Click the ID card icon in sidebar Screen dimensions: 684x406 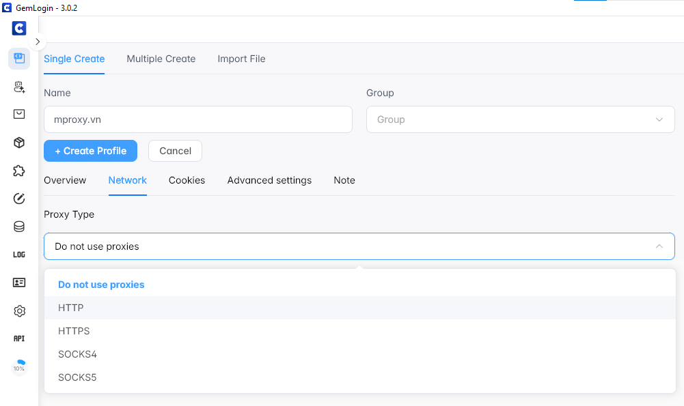[x=19, y=282]
